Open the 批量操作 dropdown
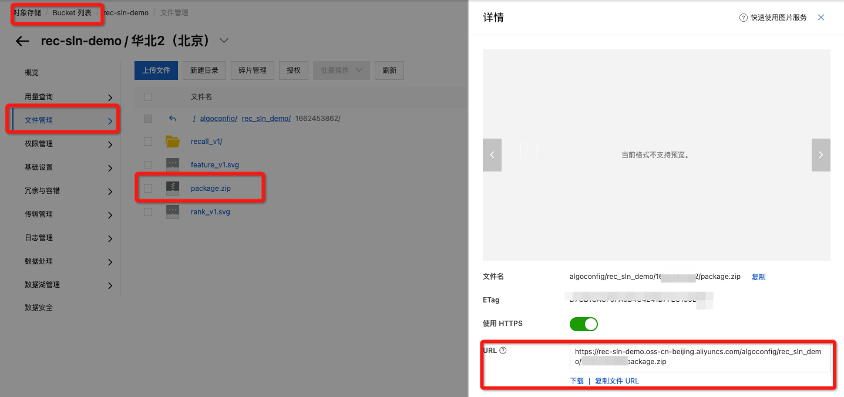Viewport: 844px width, 397px height. point(341,70)
